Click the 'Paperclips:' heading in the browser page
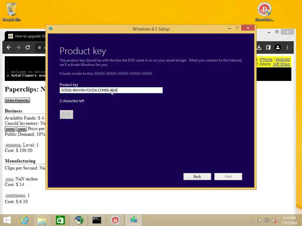 pyautogui.click(x=22, y=89)
